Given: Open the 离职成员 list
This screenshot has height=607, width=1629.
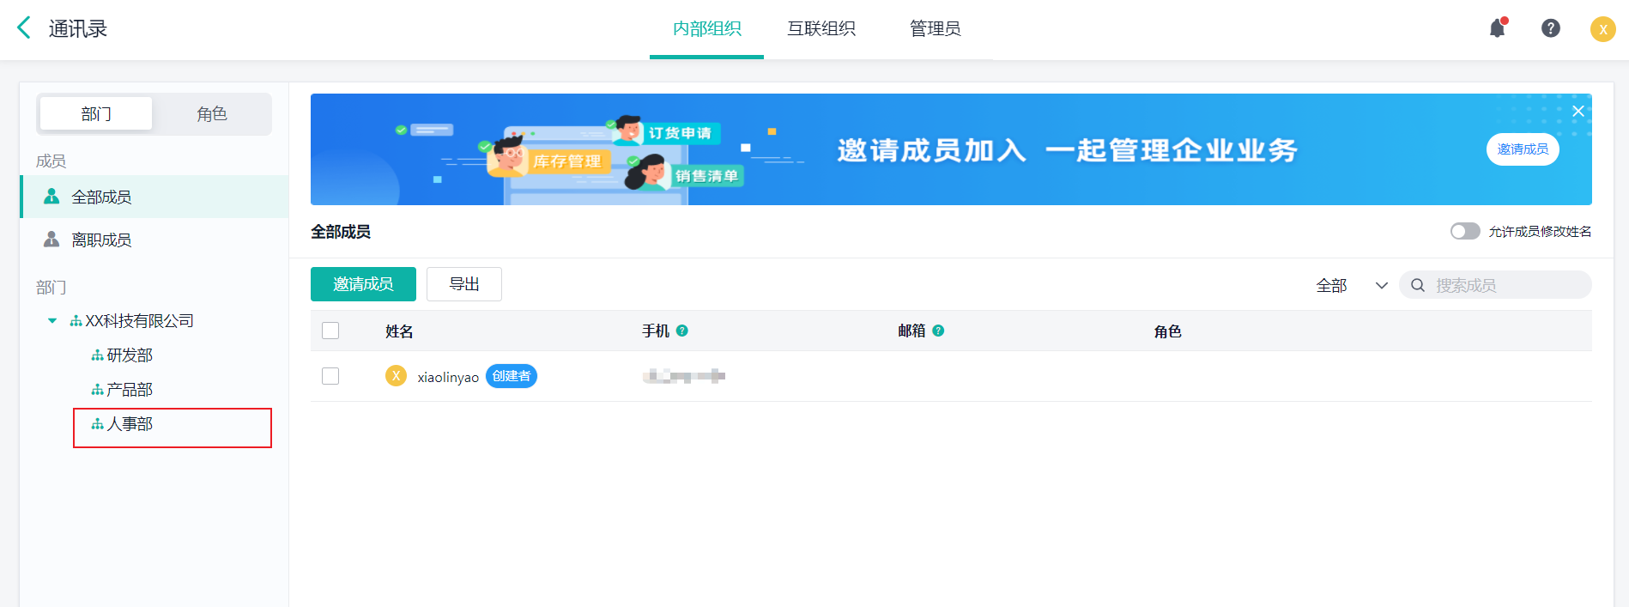Looking at the screenshot, I should [101, 240].
